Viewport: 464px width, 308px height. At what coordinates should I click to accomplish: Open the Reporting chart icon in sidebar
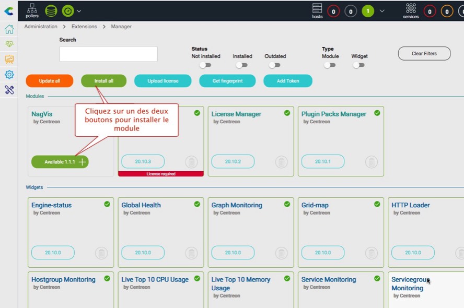tap(9, 60)
